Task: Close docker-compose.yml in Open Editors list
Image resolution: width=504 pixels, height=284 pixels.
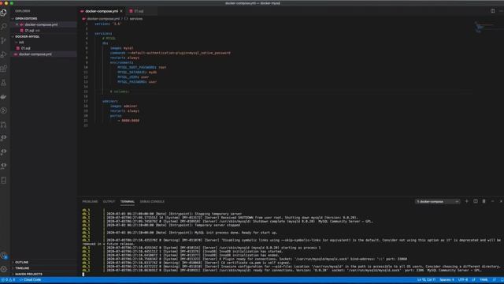Action: pos(17,24)
